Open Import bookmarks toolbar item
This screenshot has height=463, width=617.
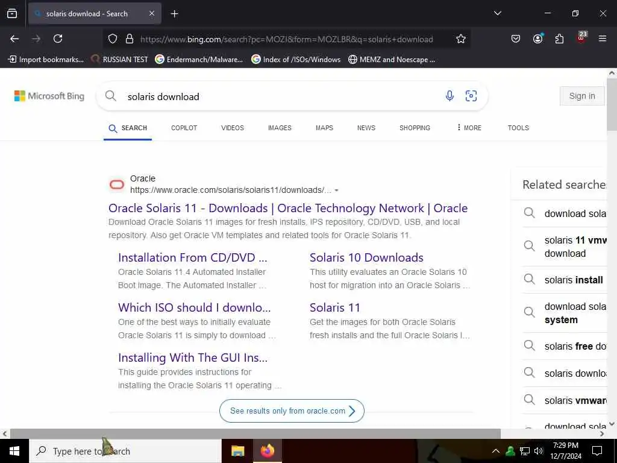tap(46, 60)
